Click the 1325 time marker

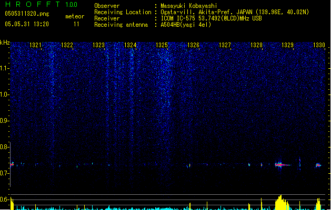click(x=162, y=45)
